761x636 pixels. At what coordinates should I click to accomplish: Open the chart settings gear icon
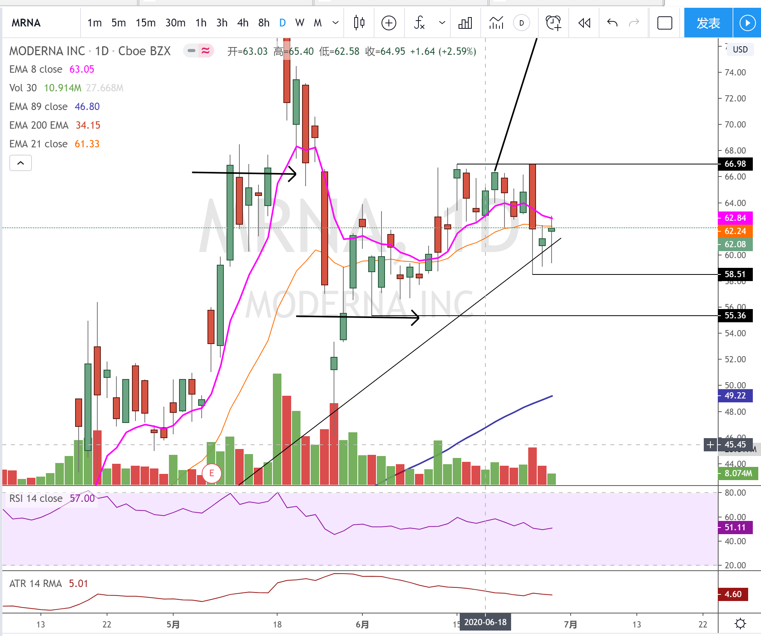[x=740, y=624]
